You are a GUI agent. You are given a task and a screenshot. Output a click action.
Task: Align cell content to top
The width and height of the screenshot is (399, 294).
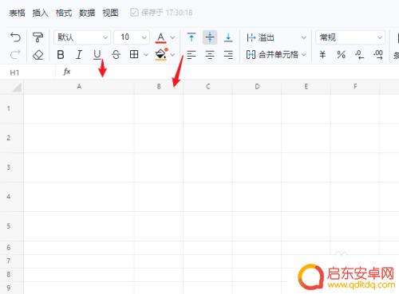coord(192,37)
